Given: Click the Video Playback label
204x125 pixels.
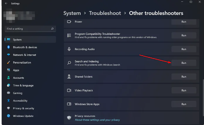Looking at the screenshot, I should pyautogui.click(x=84, y=90).
